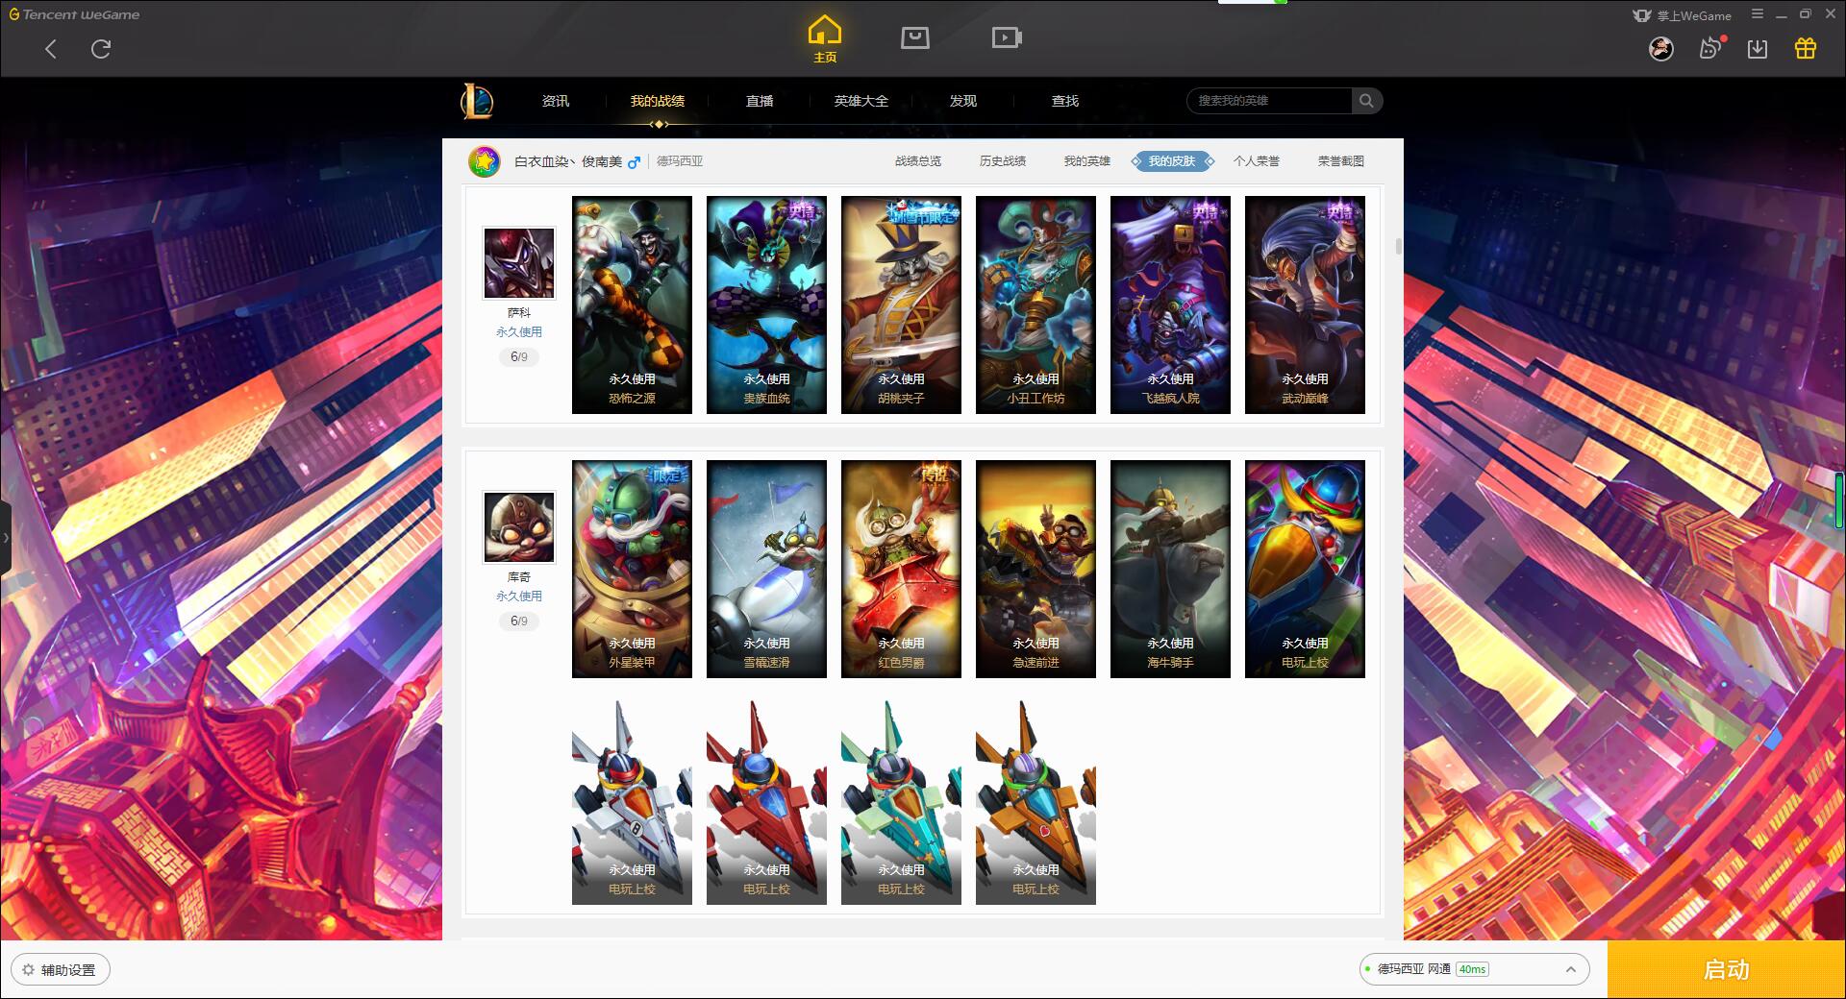Switch to 荣誉截图 sub-tab
This screenshot has height=999, width=1846.
pyautogui.click(x=1341, y=161)
